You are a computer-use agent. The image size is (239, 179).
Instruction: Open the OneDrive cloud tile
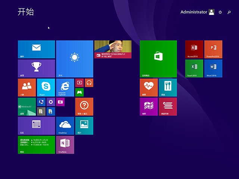coord(65,126)
